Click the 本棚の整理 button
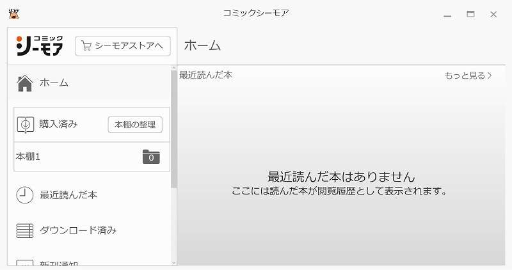 (x=135, y=124)
